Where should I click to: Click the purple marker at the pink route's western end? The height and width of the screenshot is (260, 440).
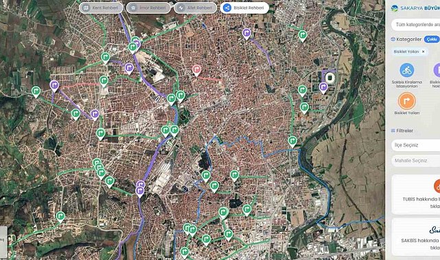pos(54,86)
